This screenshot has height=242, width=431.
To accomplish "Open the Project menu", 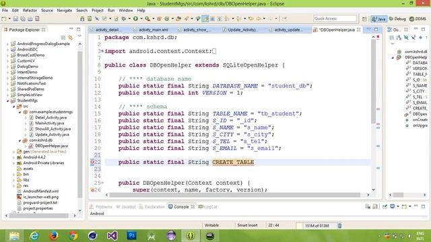I will [97, 10].
